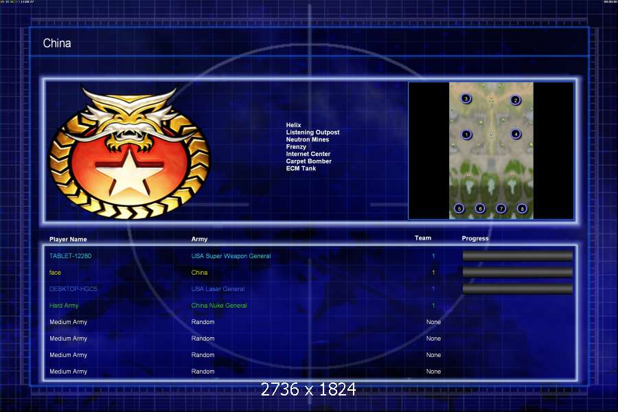Pick start position 7 marker on map
This screenshot has width=618, height=412.
coord(501,208)
